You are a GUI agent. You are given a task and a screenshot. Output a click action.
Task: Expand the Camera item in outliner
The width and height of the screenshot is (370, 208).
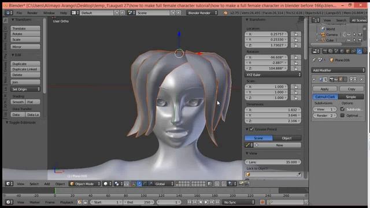(x=317, y=35)
